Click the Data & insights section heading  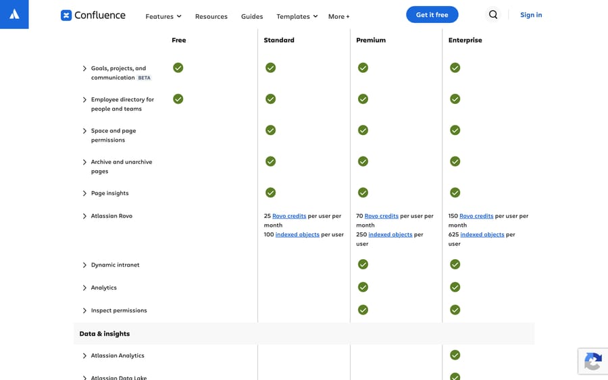105,333
